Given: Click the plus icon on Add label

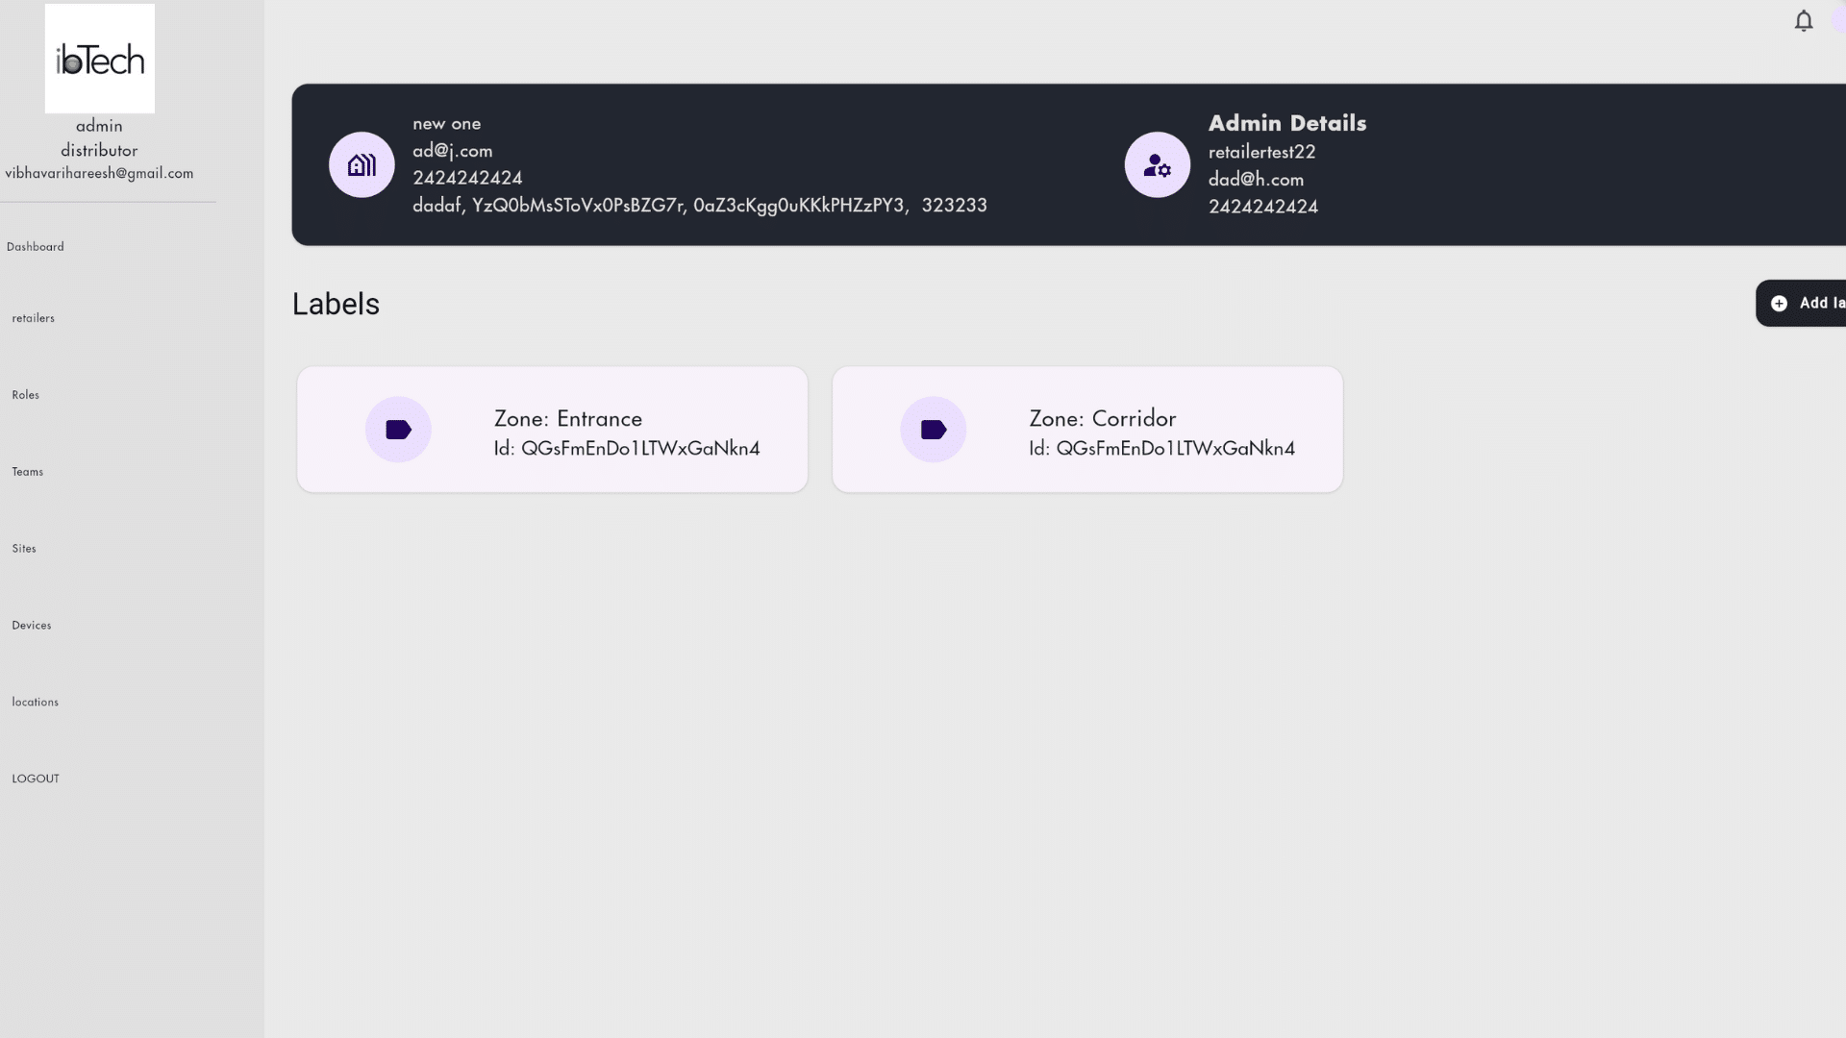Looking at the screenshot, I should [x=1780, y=304].
